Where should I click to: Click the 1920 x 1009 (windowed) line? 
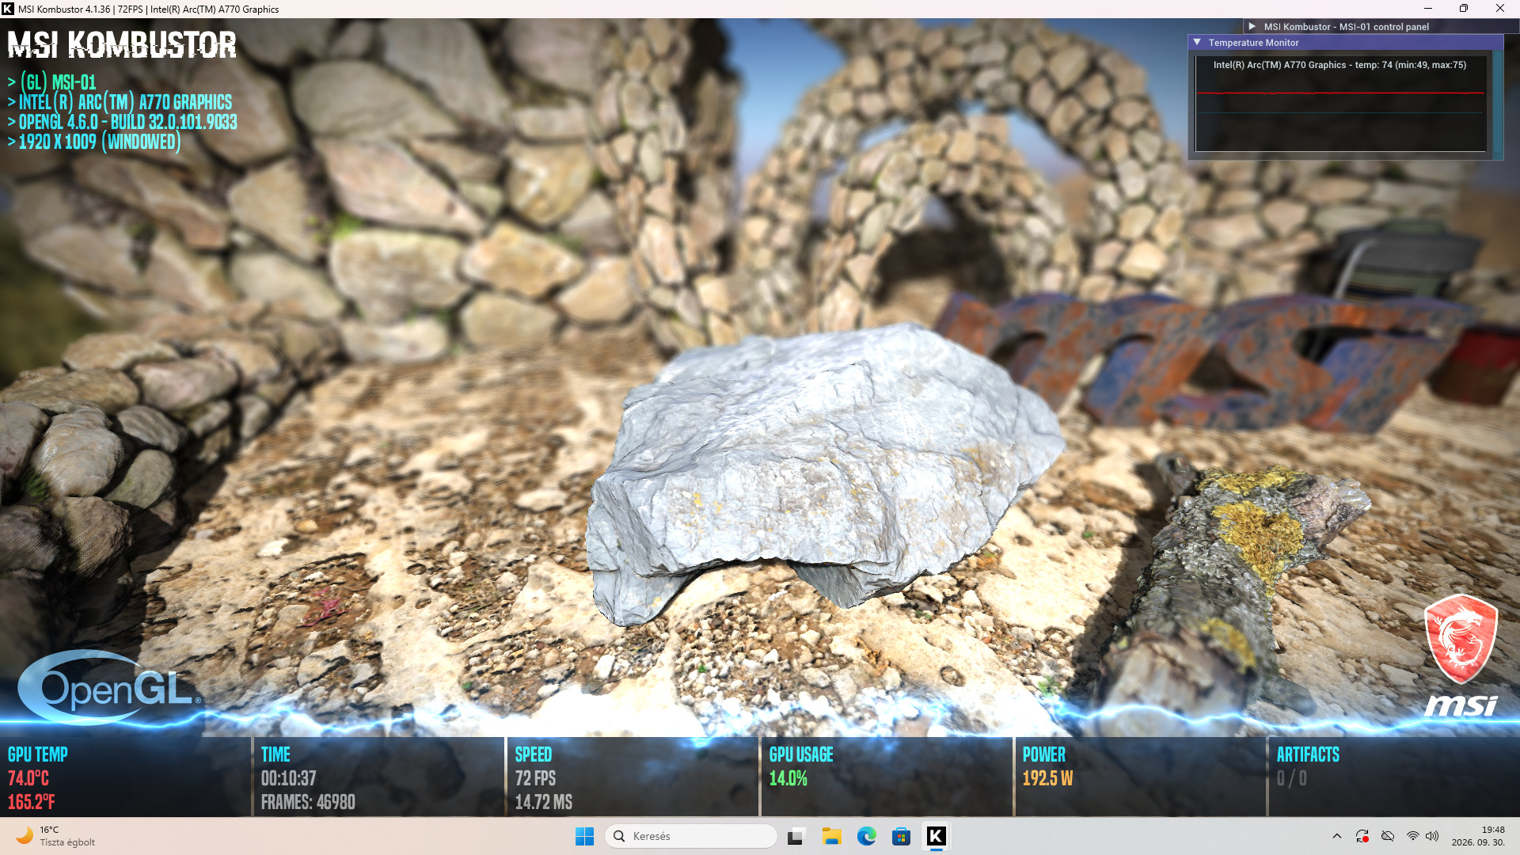pos(93,142)
